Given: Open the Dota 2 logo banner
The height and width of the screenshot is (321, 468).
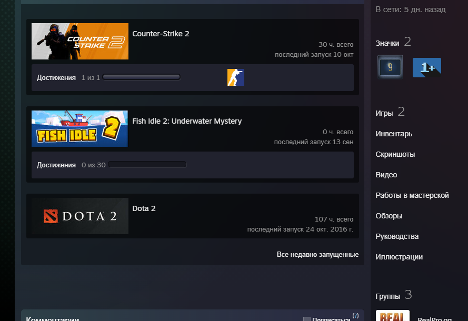Looking at the screenshot, I should coord(80,216).
